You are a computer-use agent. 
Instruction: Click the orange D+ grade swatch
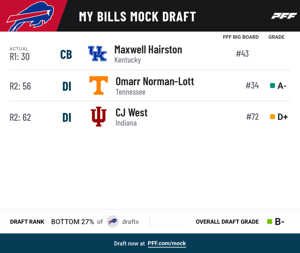click(x=272, y=117)
